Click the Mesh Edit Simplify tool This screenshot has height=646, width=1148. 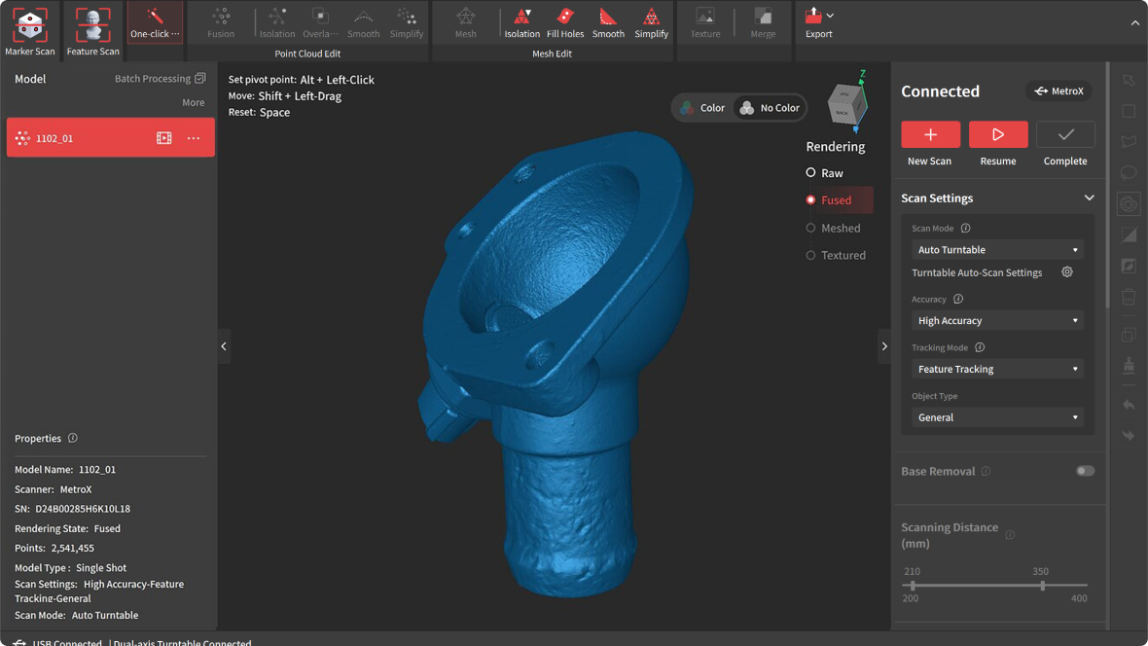(651, 23)
